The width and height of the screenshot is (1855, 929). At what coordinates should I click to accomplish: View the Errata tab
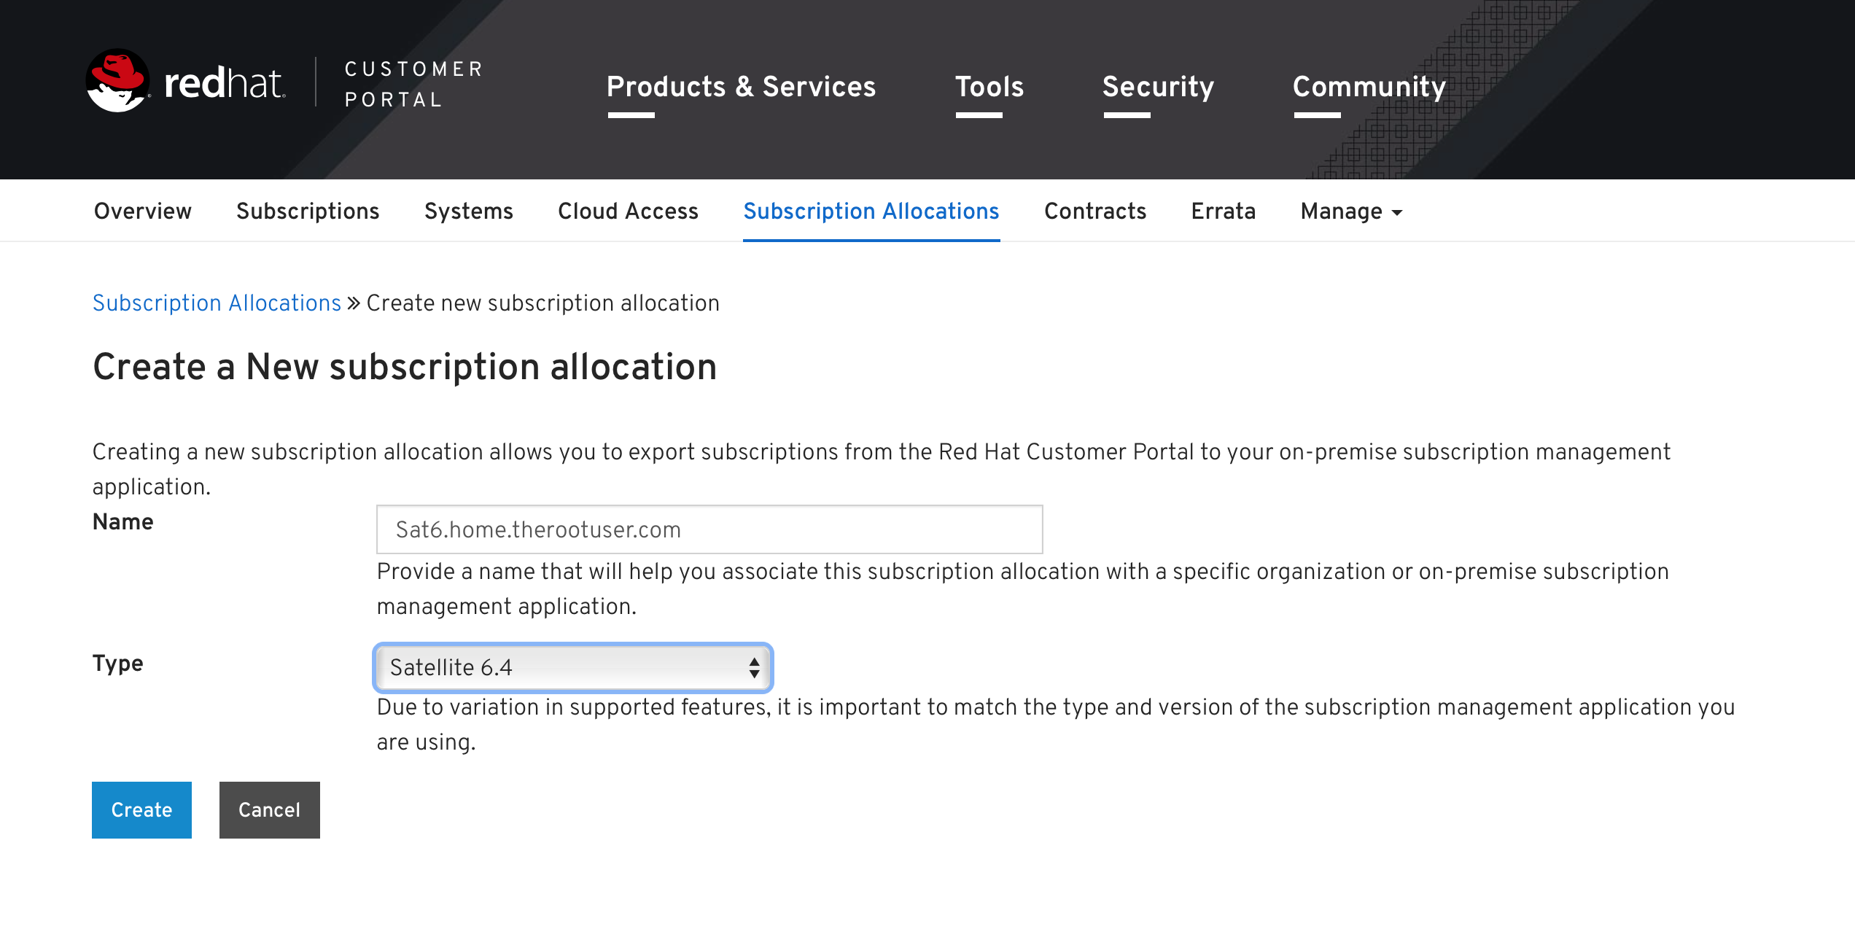pyautogui.click(x=1224, y=211)
